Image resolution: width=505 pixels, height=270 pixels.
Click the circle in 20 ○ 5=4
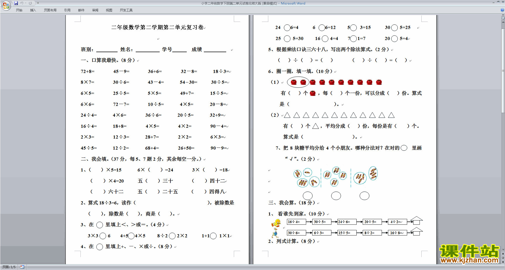pos(394,39)
